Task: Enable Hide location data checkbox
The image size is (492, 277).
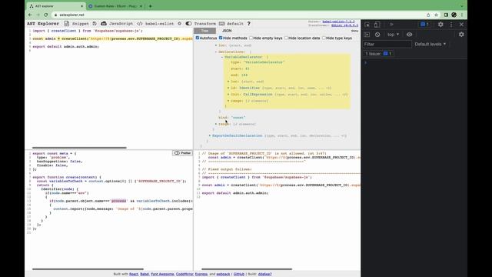Action: [x=286, y=38]
